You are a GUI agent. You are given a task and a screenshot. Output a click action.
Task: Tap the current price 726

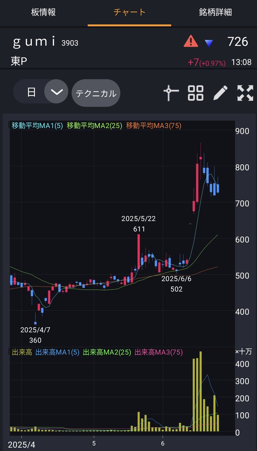(238, 41)
